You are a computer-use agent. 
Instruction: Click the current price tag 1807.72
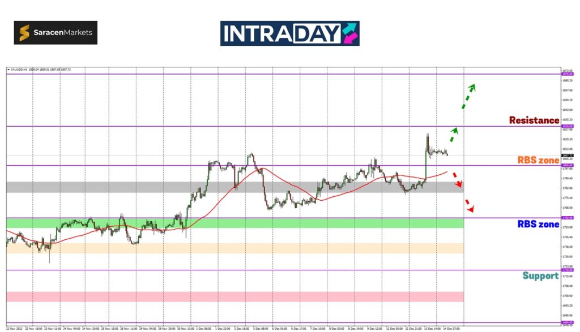[566, 156]
